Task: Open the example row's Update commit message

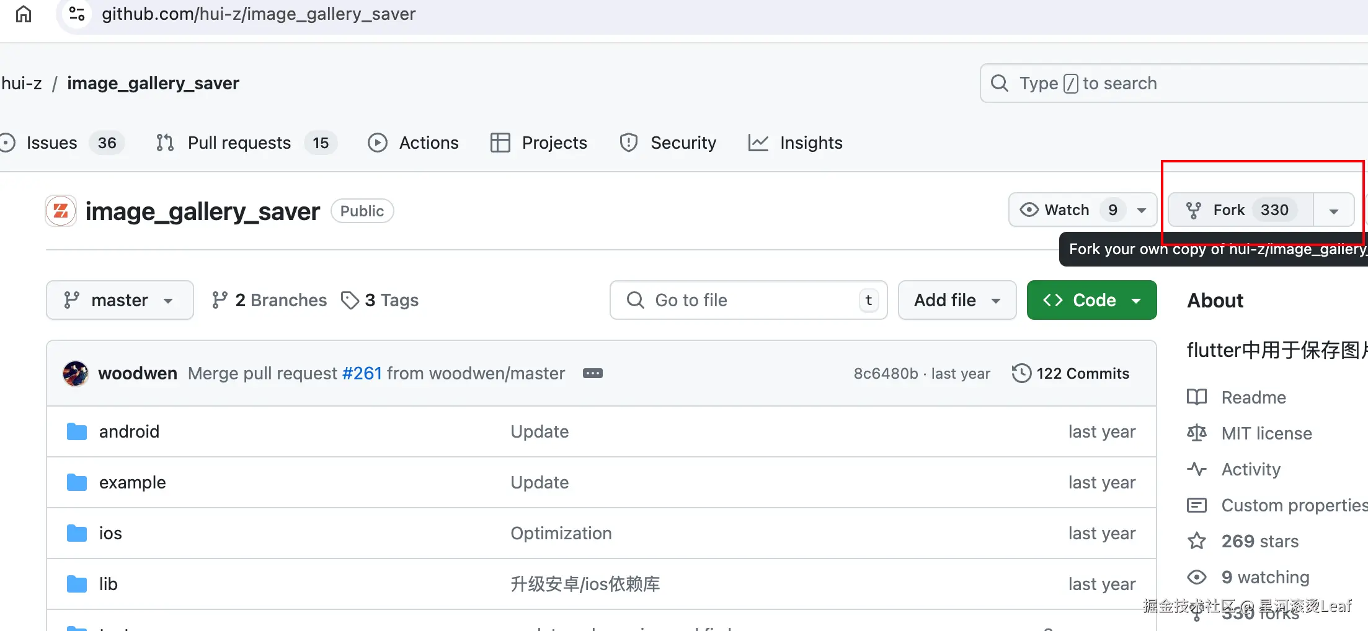Action: click(540, 482)
